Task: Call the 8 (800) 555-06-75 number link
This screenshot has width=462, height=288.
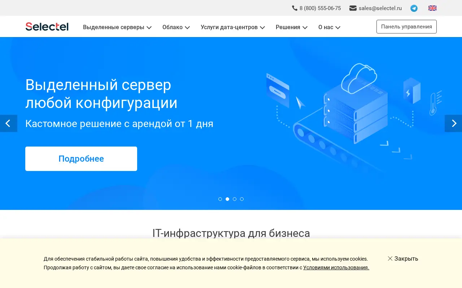Action: click(x=320, y=8)
